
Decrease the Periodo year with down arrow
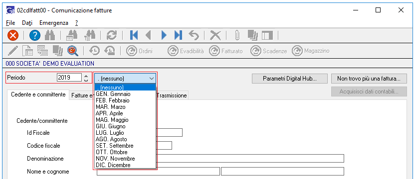(x=86, y=80)
